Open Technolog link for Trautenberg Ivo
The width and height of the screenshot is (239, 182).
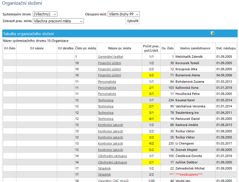(x=106, y=113)
